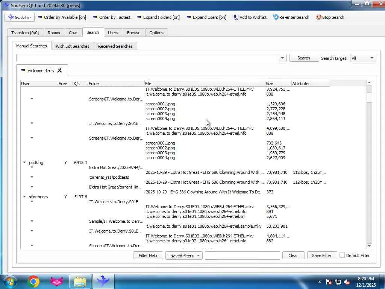The width and height of the screenshot is (385, 289).
Task: Select the Wish List Searches subtab
Action: tap(73, 46)
